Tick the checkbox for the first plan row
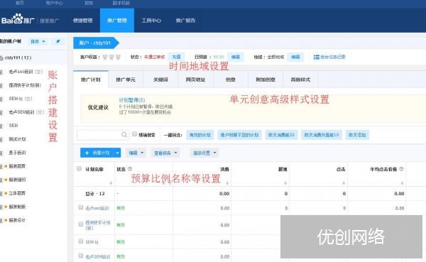The width and height of the screenshot is (426, 262). tap(81, 207)
